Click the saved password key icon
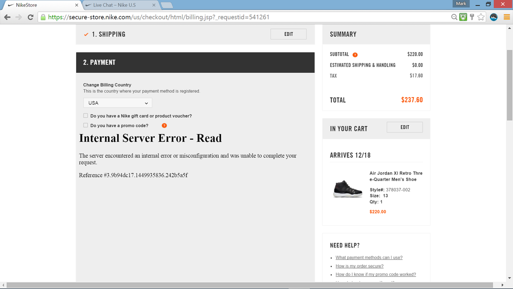 click(x=472, y=17)
